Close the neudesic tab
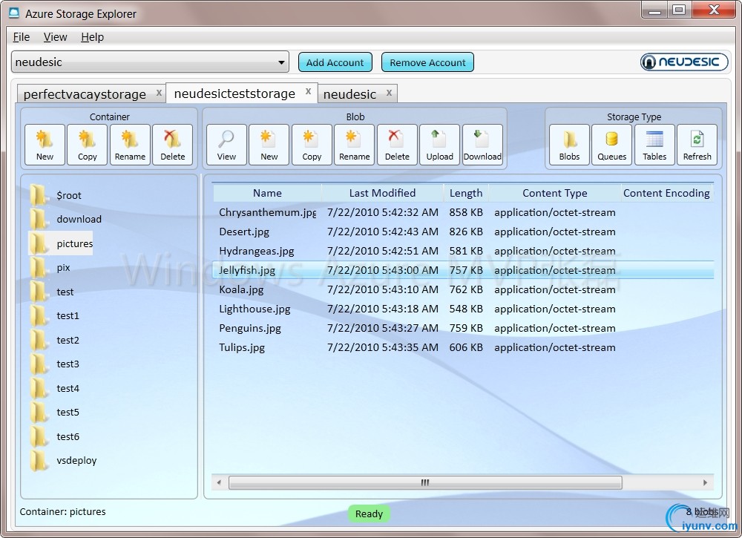The image size is (742, 538). coord(389,93)
